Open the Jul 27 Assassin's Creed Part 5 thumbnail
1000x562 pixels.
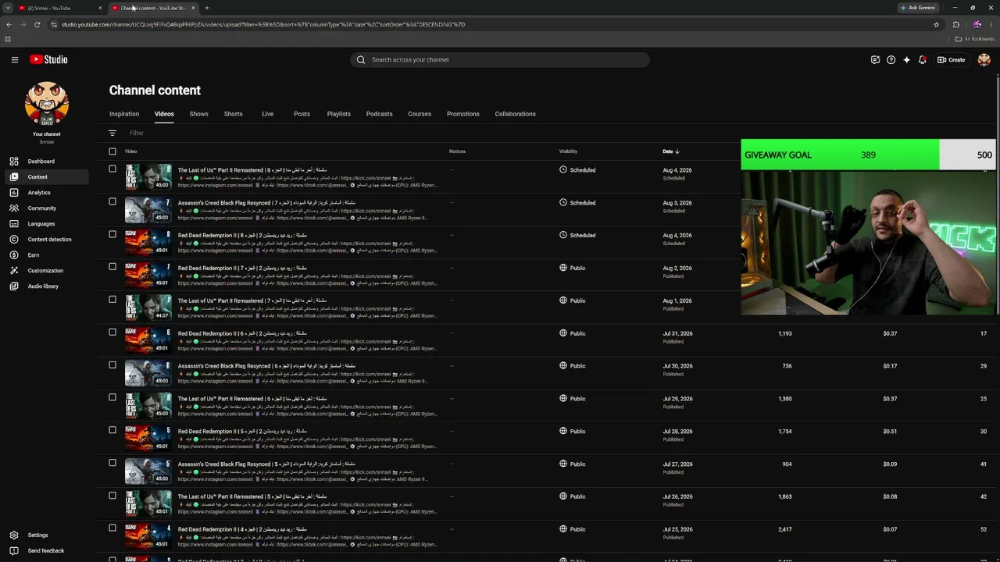point(148,471)
